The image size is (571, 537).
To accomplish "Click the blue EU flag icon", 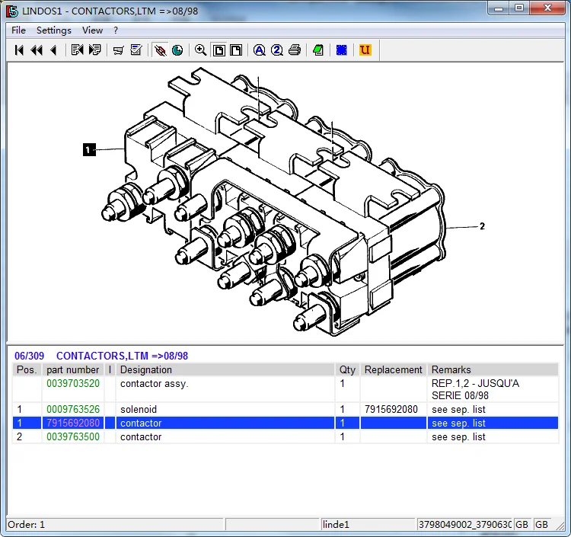I will tap(342, 50).
